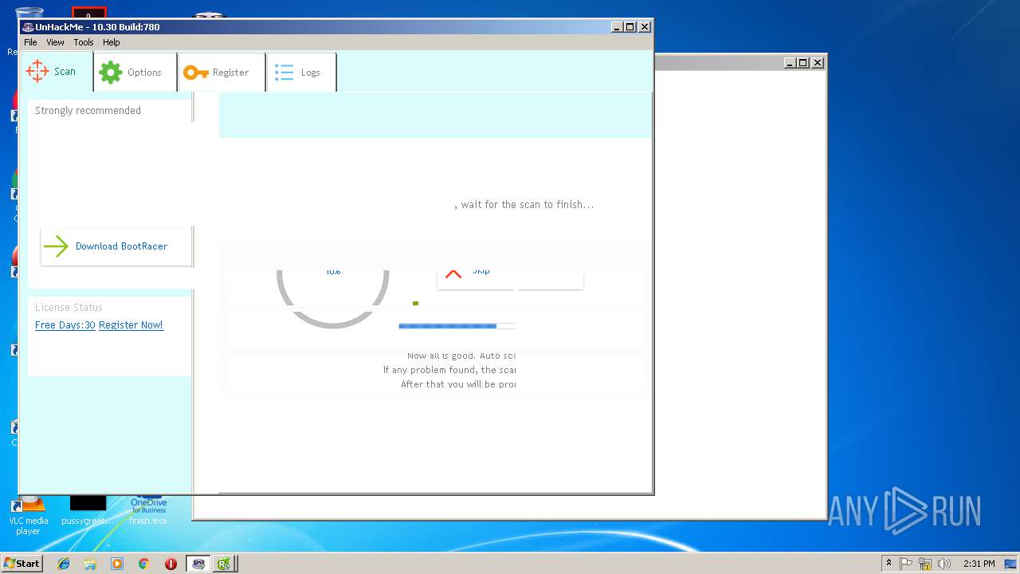Open Windows Explorer from taskbar
Viewport: 1020px width, 574px height.
(90, 564)
